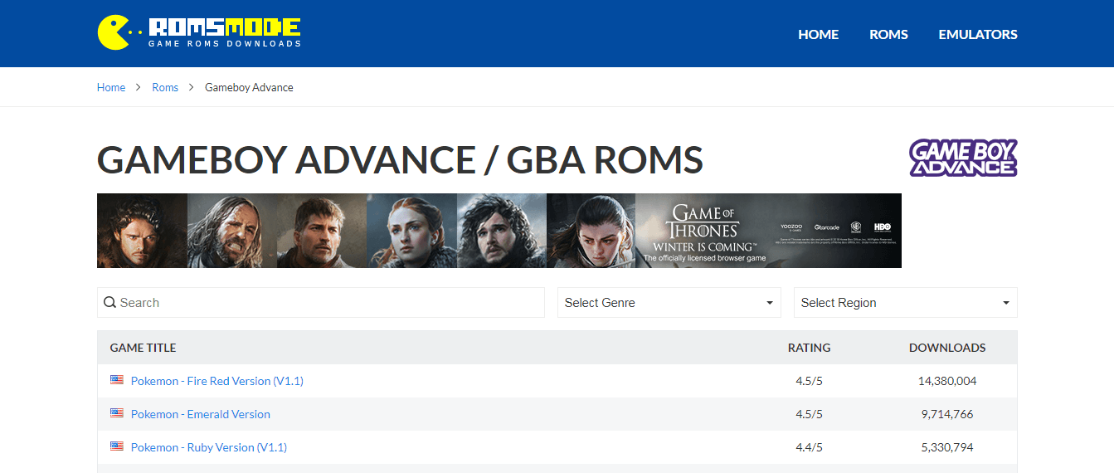Click the DOWNLOADS column header
This screenshot has height=473, width=1114.
coord(947,348)
